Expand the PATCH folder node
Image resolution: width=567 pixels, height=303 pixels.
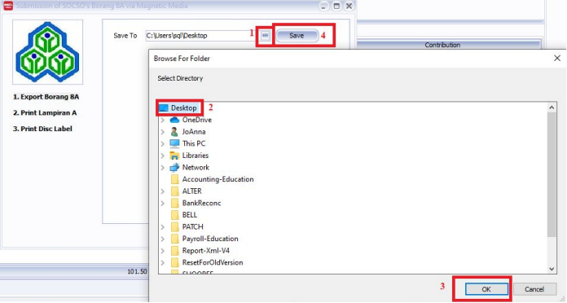point(163,227)
